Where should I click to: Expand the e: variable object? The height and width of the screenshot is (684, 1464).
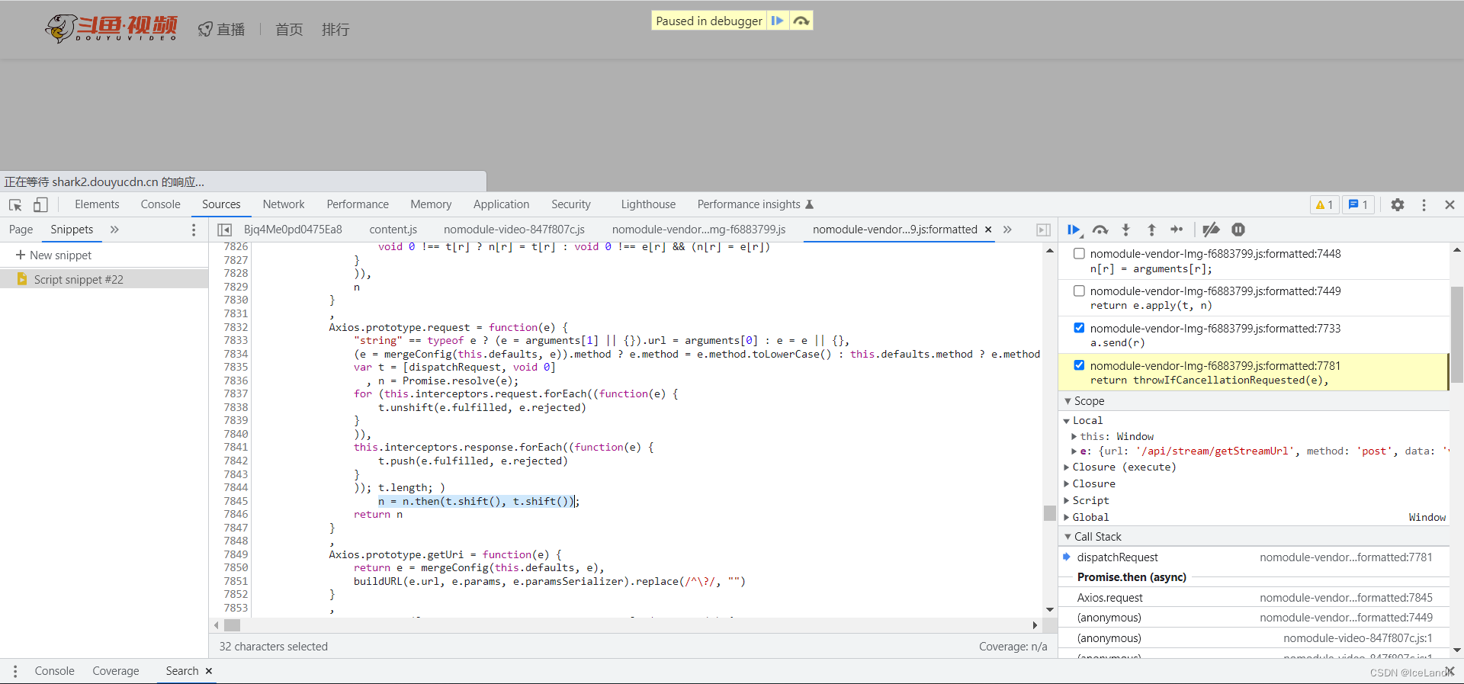[1074, 451]
